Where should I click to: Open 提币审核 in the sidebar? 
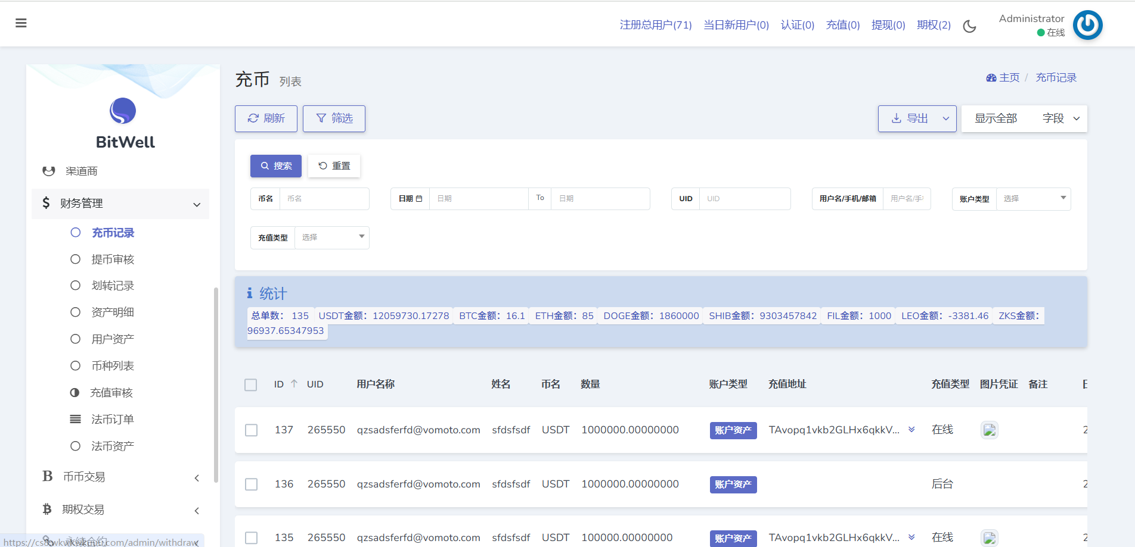pyautogui.click(x=113, y=260)
